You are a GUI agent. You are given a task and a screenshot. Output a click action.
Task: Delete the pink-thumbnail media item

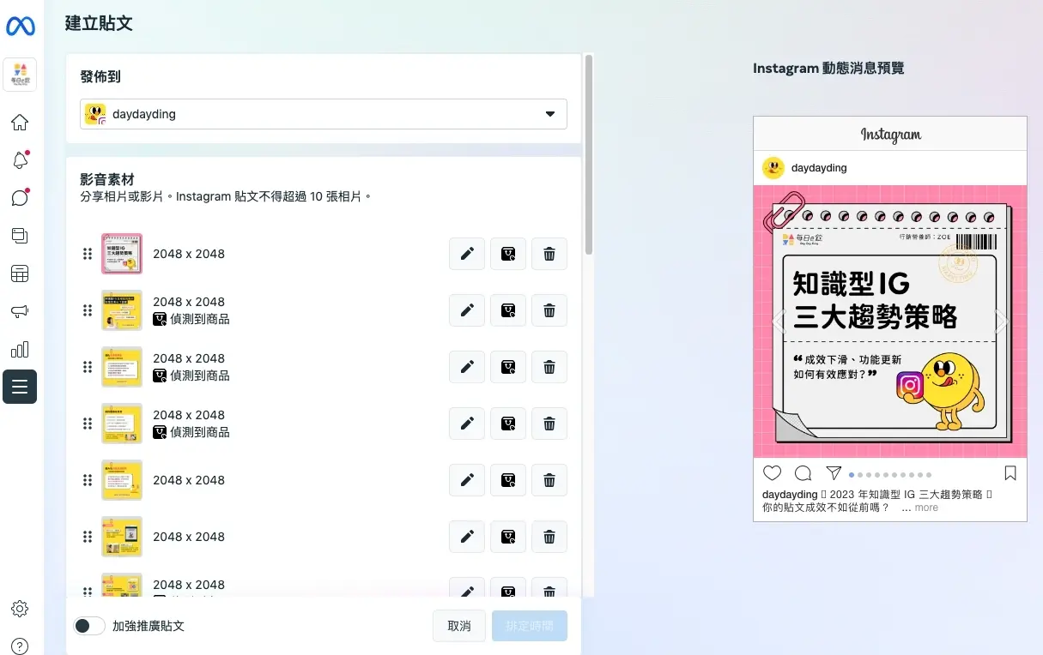coord(549,254)
